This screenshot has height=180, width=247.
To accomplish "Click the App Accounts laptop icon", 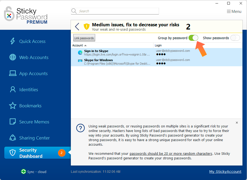I will click(13, 73).
